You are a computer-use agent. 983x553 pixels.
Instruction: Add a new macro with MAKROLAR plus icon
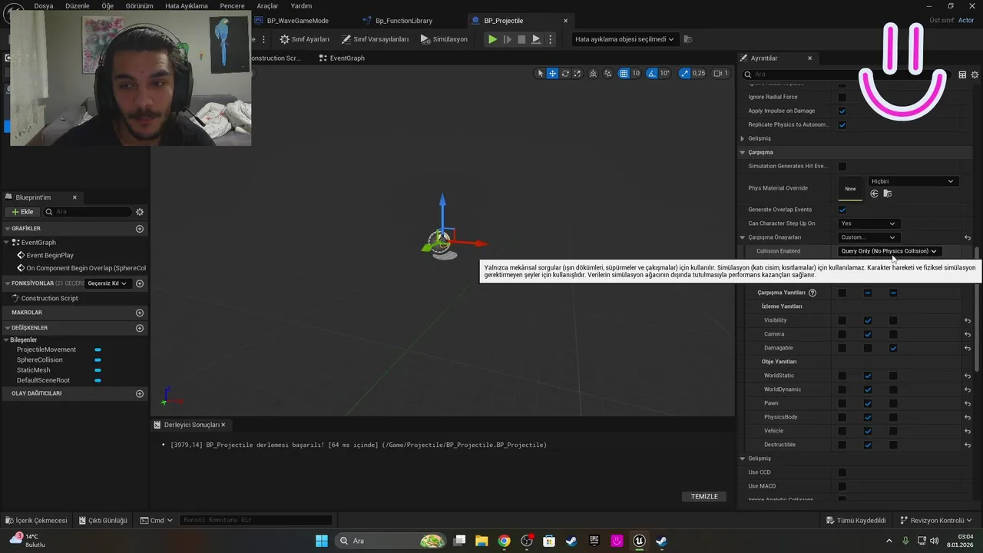click(x=140, y=313)
